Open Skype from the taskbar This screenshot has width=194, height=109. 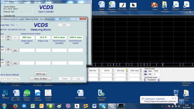[x=103, y=106]
